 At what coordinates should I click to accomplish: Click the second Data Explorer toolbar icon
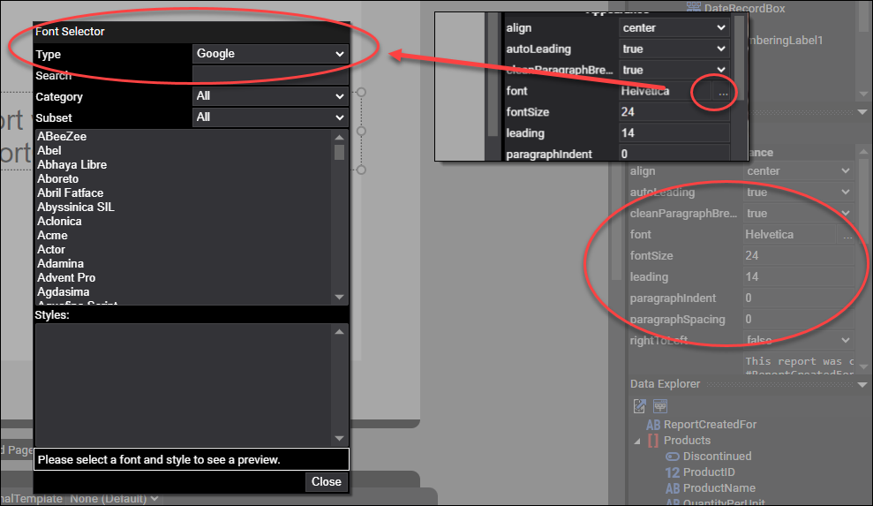tap(660, 405)
